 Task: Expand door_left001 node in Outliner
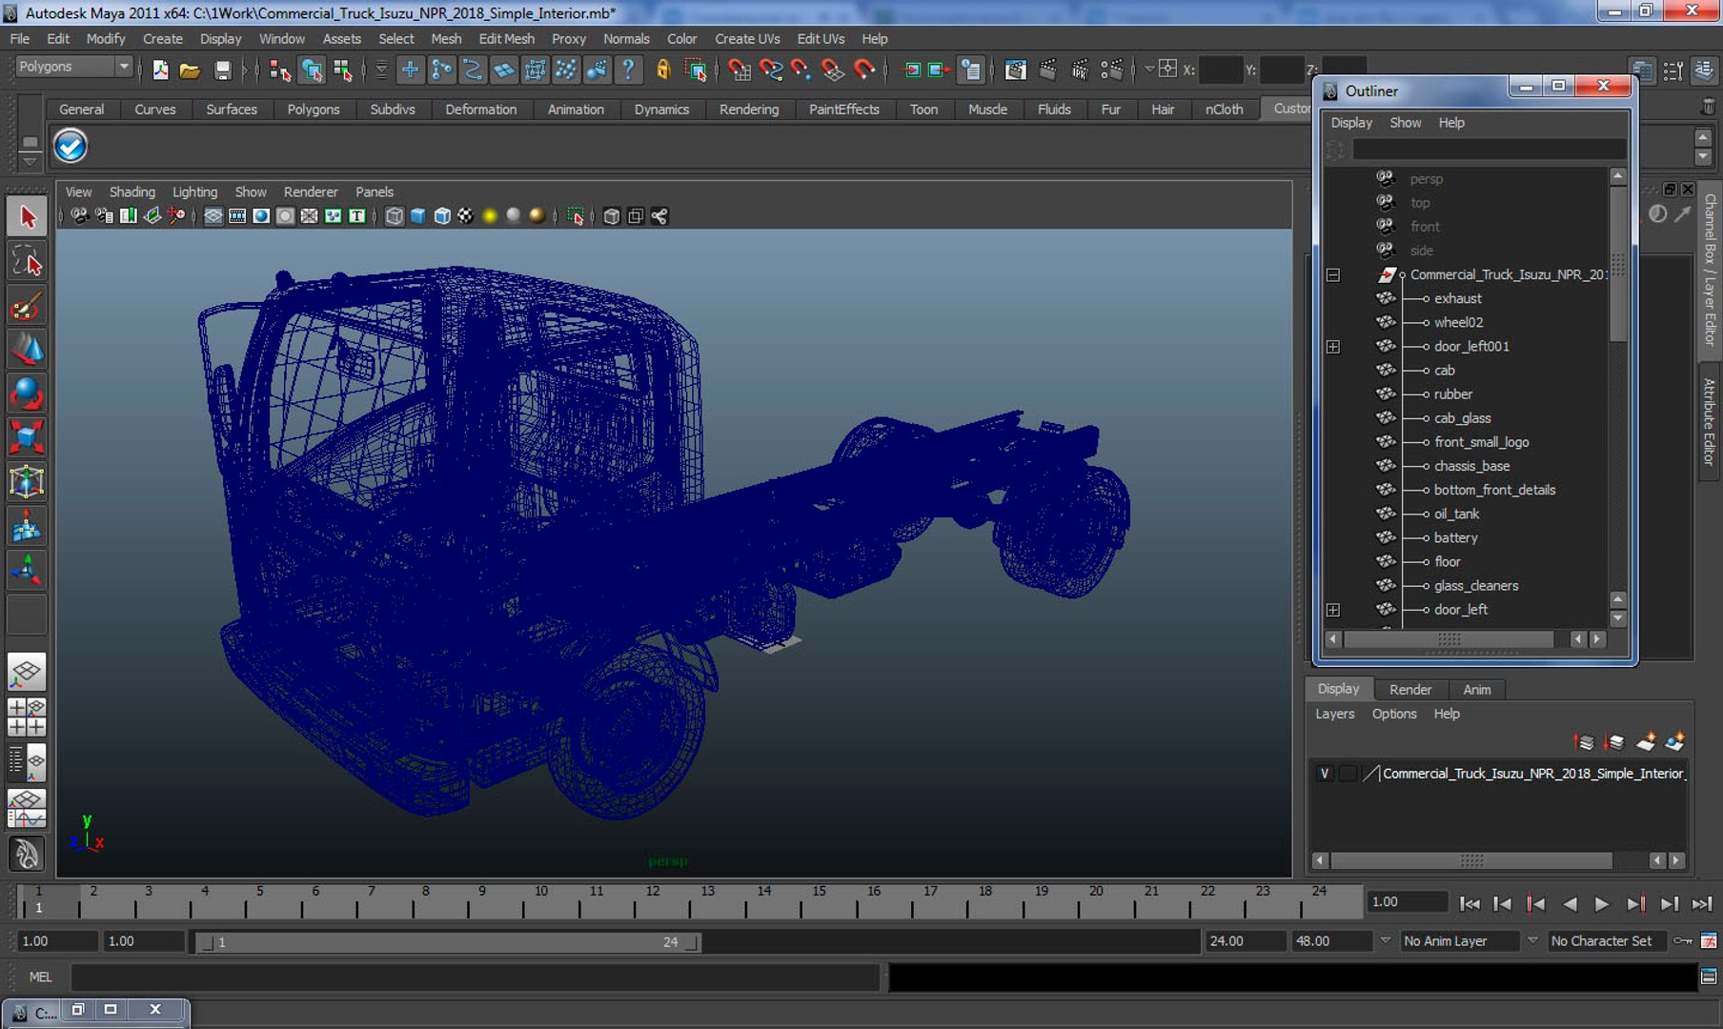[x=1333, y=347]
